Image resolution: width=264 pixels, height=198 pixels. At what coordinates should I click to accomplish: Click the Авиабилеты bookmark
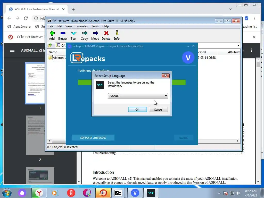point(19,27)
